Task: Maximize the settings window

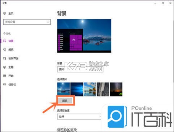Action: (163, 3)
